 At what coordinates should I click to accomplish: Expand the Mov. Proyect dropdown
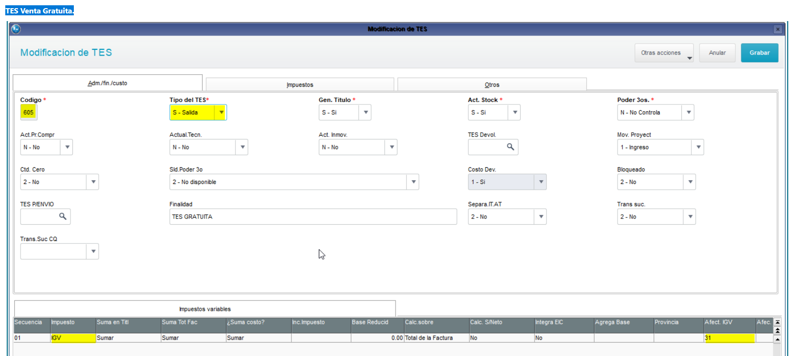click(x=699, y=147)
